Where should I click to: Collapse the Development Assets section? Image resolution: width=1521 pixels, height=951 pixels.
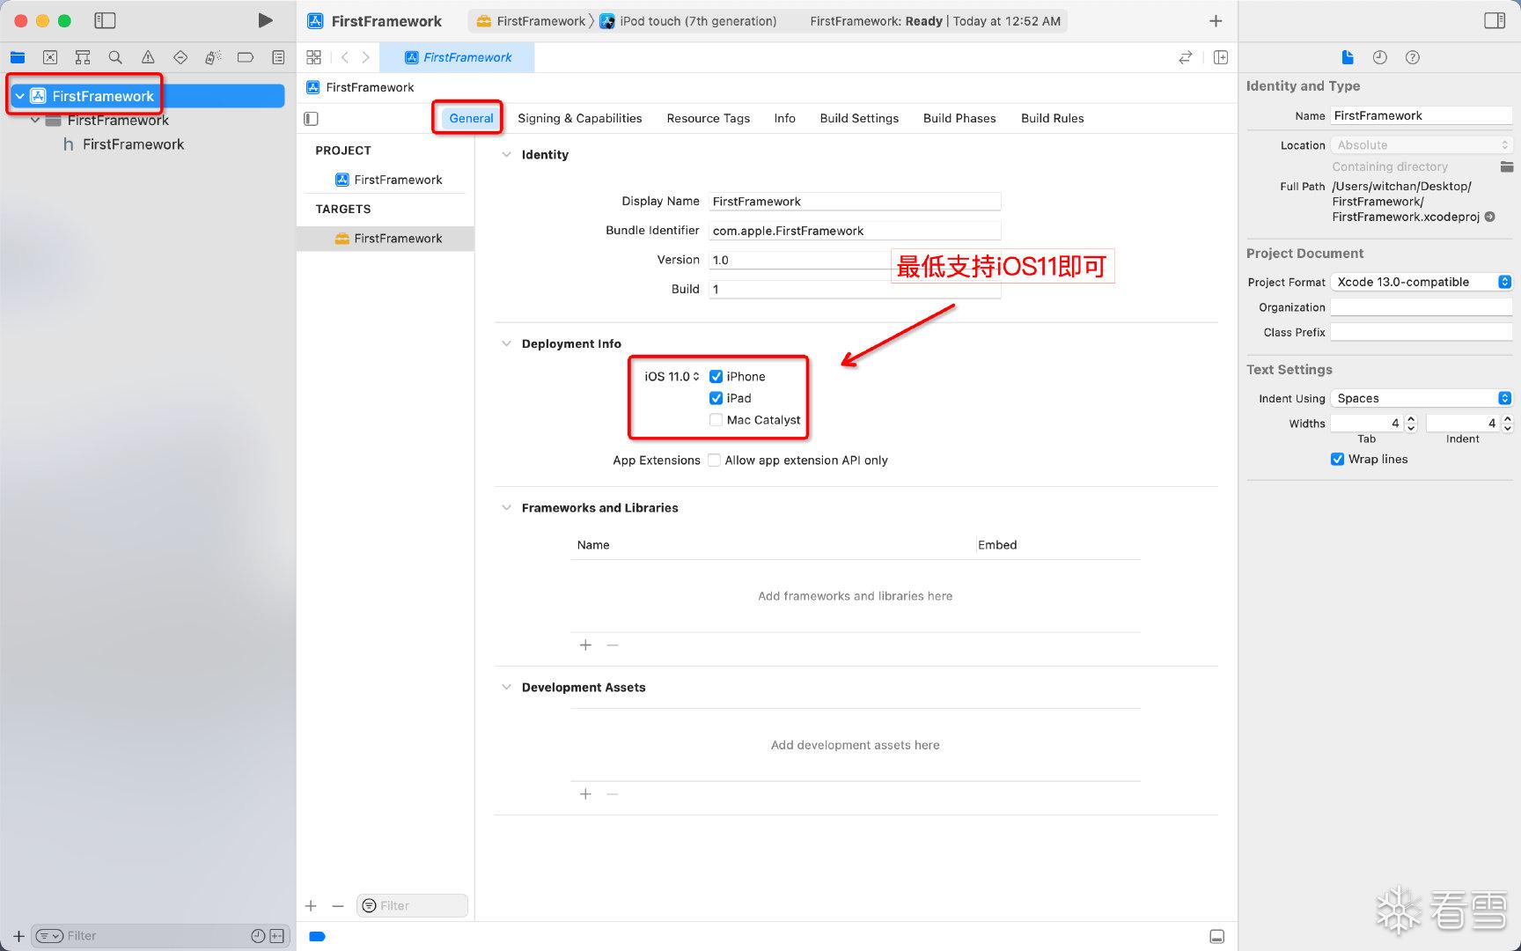506,687
